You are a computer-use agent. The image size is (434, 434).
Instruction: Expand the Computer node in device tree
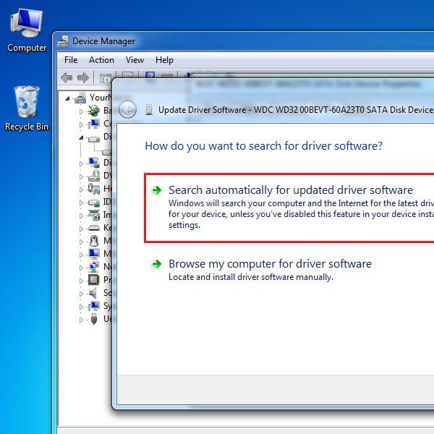(x=81, y=124)
